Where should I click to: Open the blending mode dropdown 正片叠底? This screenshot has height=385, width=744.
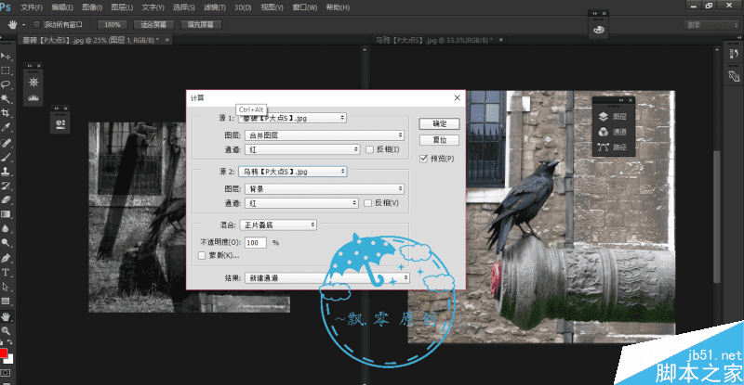click(x=278, y=225)
